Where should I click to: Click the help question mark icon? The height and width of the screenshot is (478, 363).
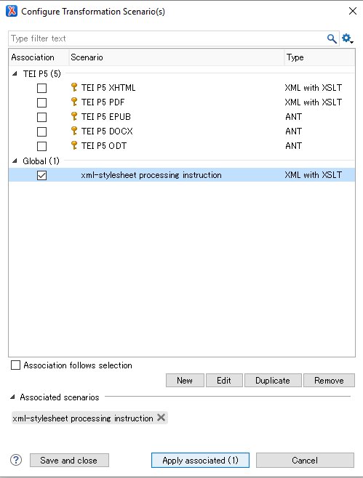(16, 460)
